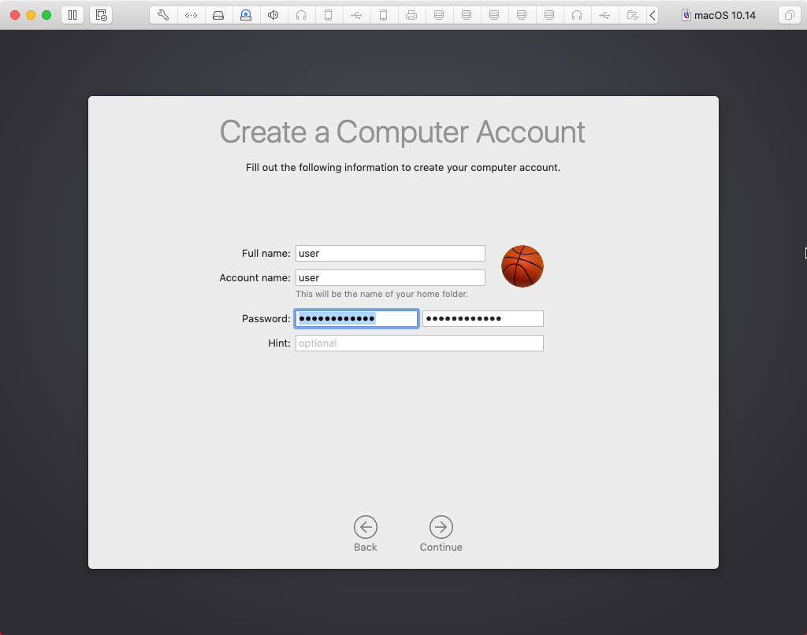The image size is (807, 635).
Task: Click the window mode icon at toolbar right
Action: click(790, 15)
